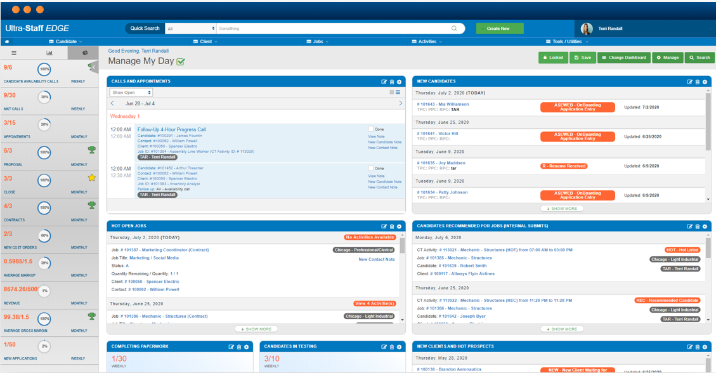Open New Candidates panel settings gear
Screen dimensions: 716x373
(705, 82)
